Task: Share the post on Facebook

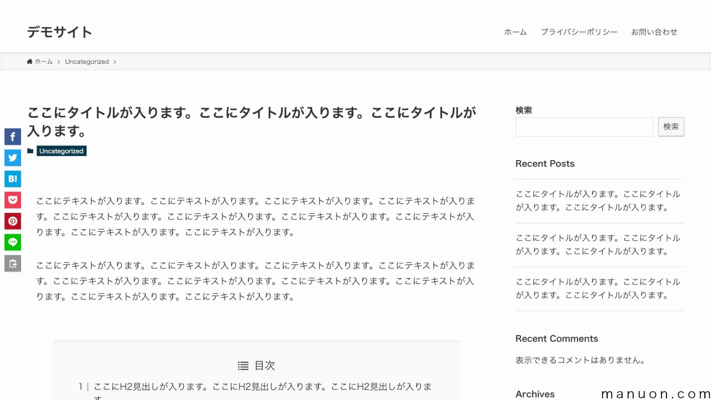Action: (13, 137)
